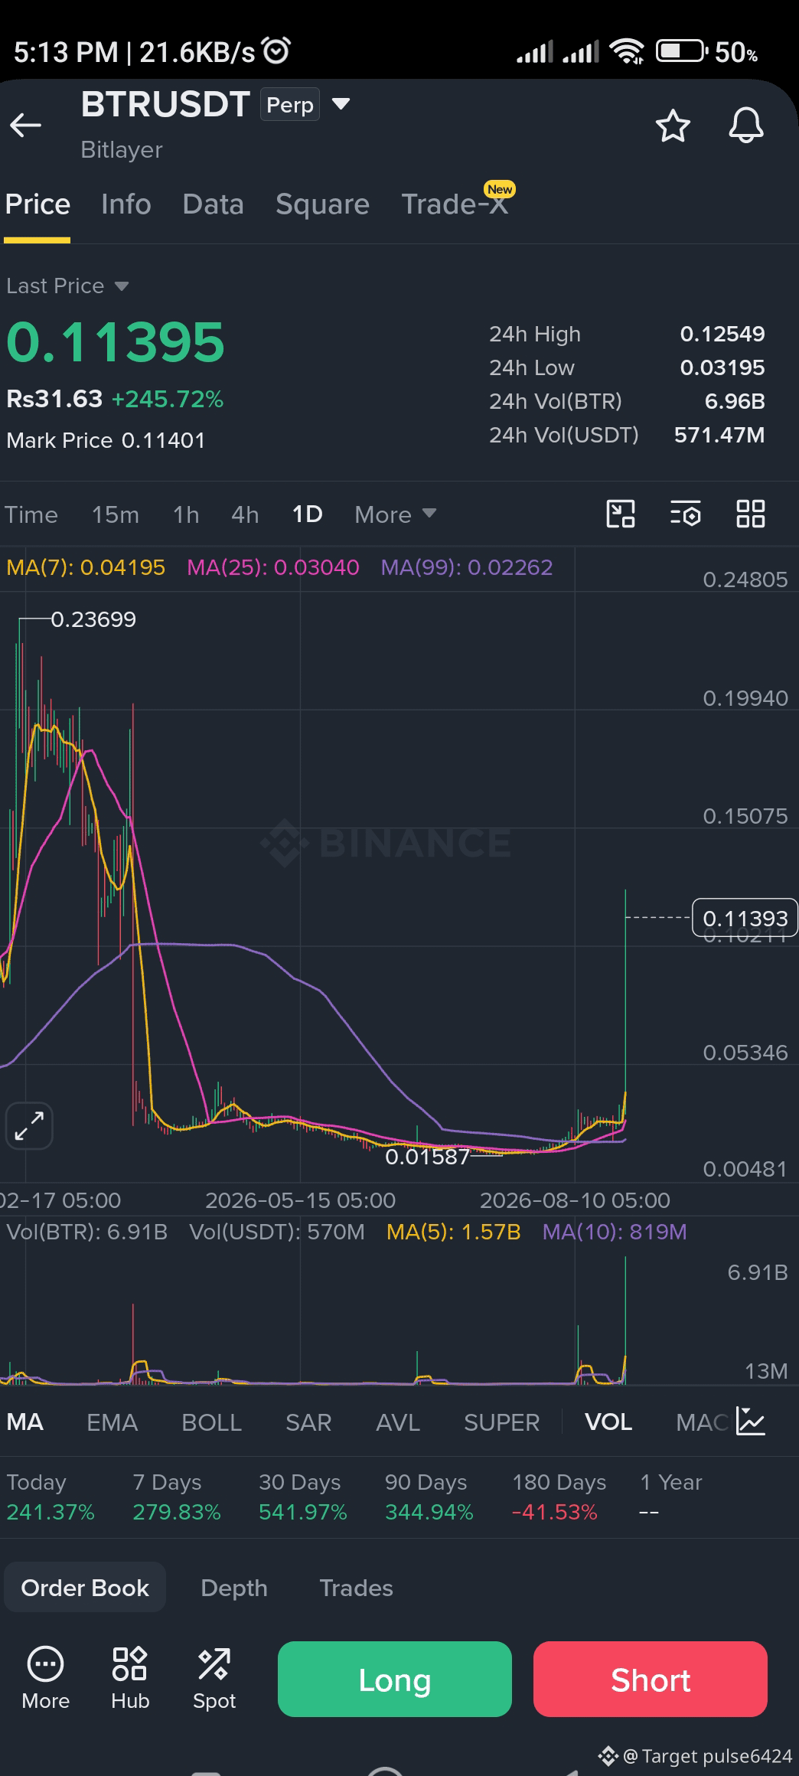Go to Spot trading icon
Viewport: 799px width, 1776px height.
click(214, 1678)
